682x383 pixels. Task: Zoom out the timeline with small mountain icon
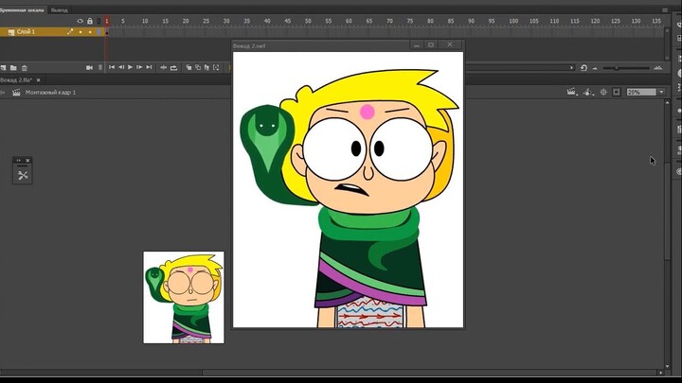[595, 68]
